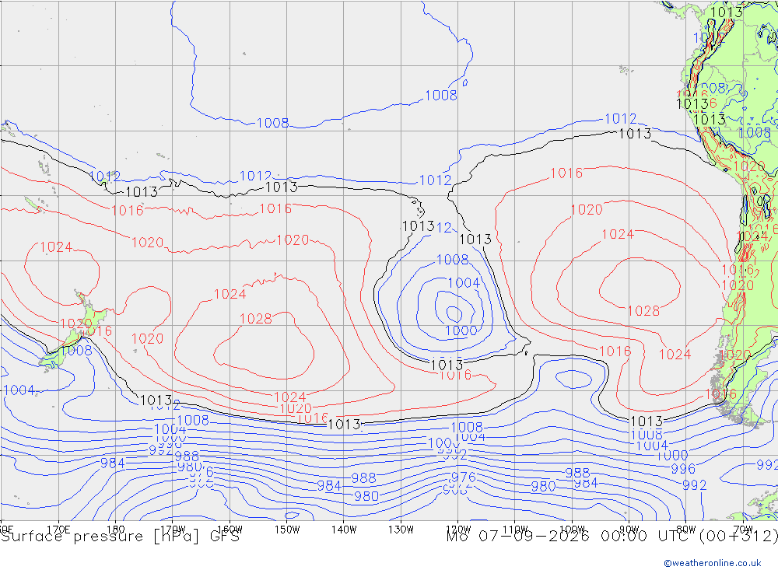The height and width of the screenshot is (570, 778).
Task: Click the 1000 label inside the closed low
Action: tap(461, 330)
